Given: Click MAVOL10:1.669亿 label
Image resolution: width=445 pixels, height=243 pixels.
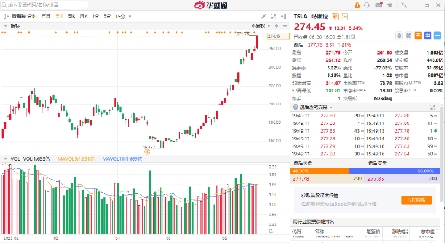Looking at the screenshot, I should (122, 159).
